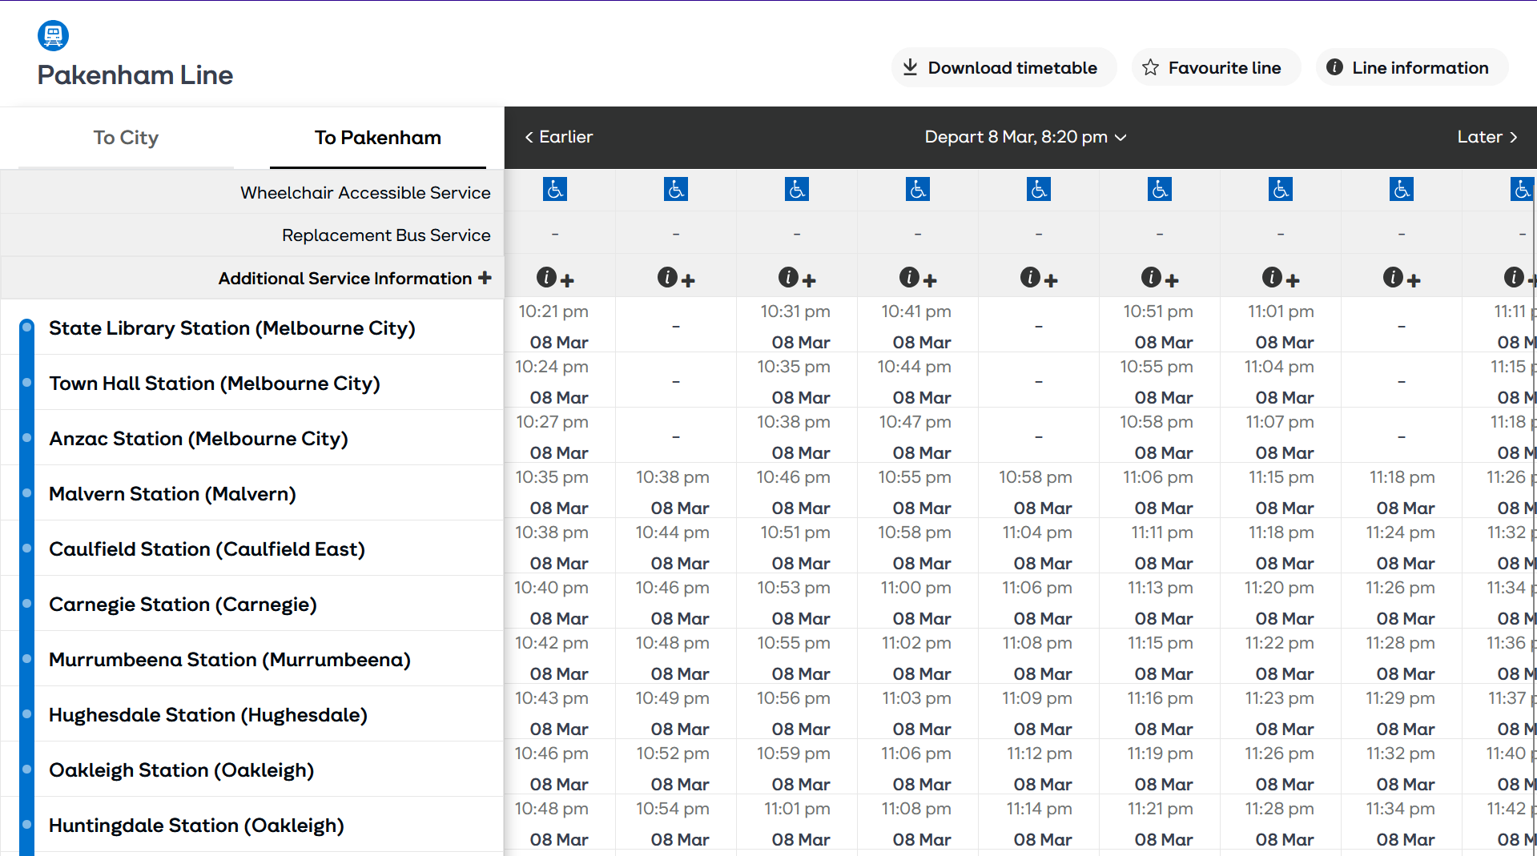The width and height of the screenshot is (1537, 856).
Task: Open State Library Station stop link
Action: pos(232,328)
